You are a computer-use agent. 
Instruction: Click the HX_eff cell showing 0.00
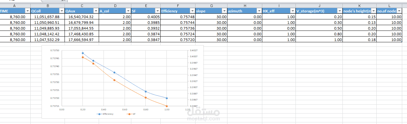(279, 28)
